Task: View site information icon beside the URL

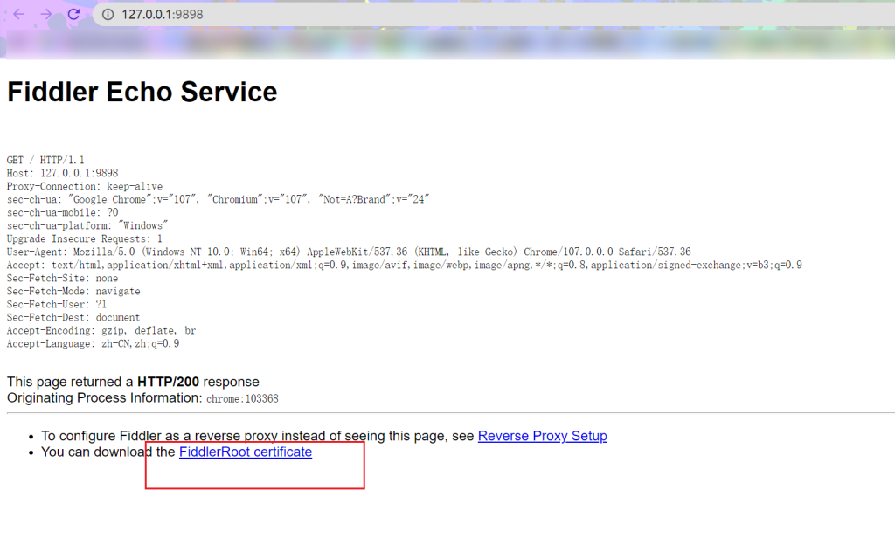Action: (108, 14)
